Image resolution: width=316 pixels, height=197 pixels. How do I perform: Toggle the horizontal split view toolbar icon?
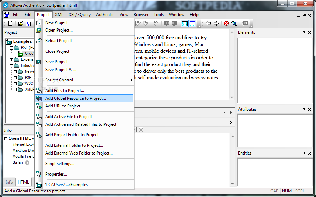click(193, 24)
